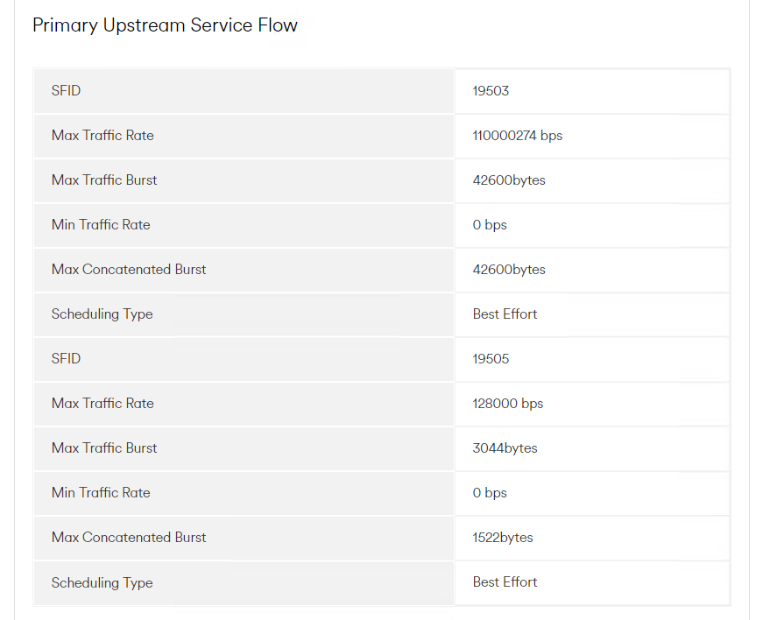Click the first 0 bps value
The height and width of the screenshot is (620, 763).
490,225
